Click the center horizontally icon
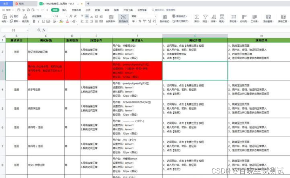Viewport: 290px width, 178px height. point(87,21)
